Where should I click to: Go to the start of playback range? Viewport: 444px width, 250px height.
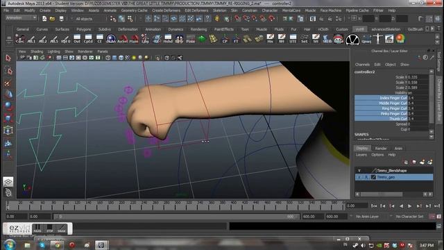(374, 206)
